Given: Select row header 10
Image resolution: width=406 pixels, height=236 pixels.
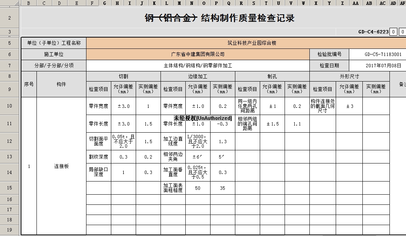Looking at the screenshot, I should (x=9, y=106).
